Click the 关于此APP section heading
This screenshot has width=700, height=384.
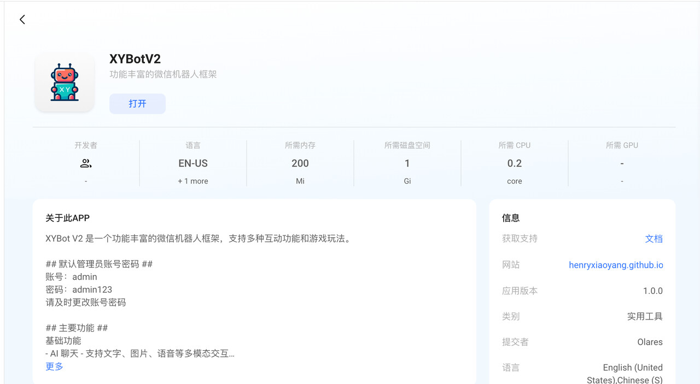click(67, 218)
